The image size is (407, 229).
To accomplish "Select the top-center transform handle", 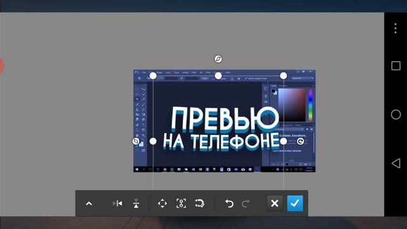I will [218, 76].
